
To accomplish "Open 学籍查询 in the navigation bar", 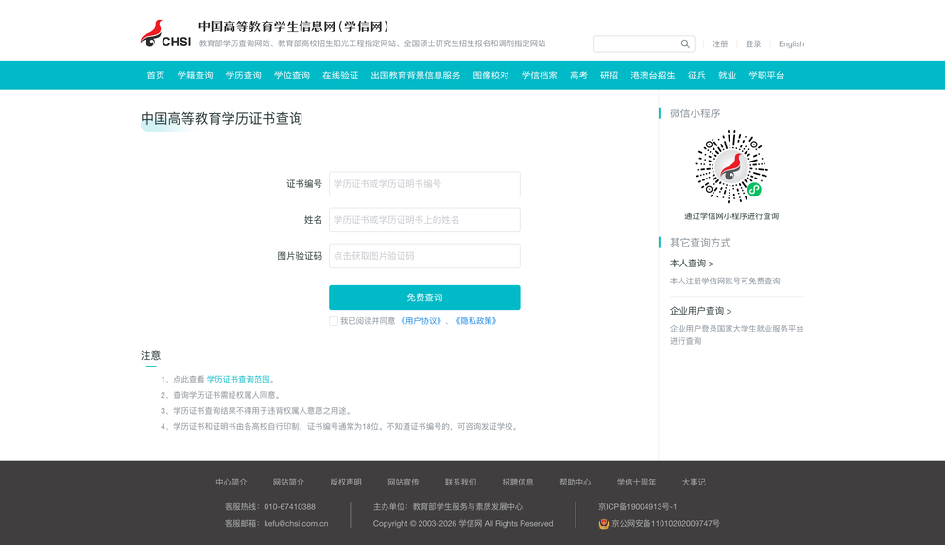I will [196, 76].
